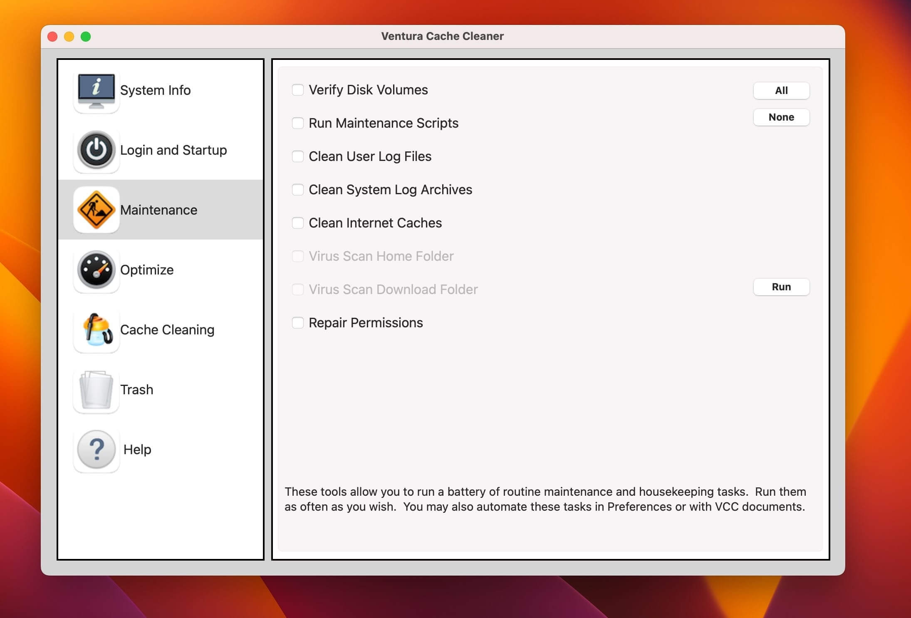Switch to Login and Startup section
The width and height of the screenshot is (911, 618).
tap(173, 150)
